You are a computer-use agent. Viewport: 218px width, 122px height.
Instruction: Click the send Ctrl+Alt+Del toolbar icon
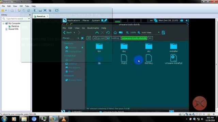pos(12,11)
